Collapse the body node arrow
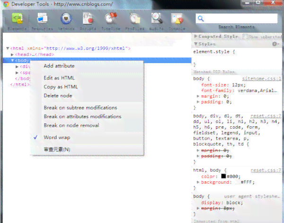 click(x=12, y=60)
